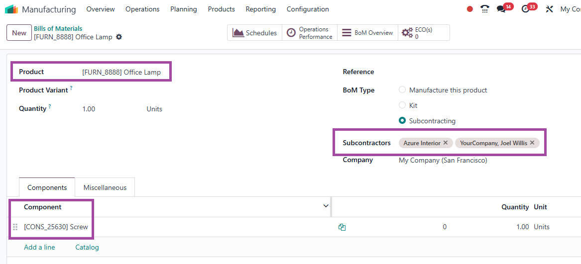Click the Schedules chart icon

tap(238, 33)
